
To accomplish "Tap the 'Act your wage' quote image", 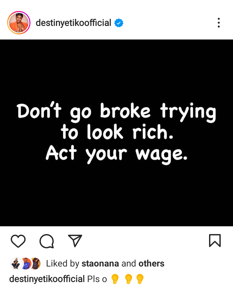I will coord(116,133).
